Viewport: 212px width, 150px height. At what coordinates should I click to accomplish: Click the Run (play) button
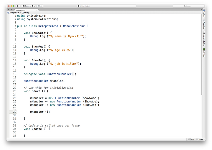click(x=18, y=6)
